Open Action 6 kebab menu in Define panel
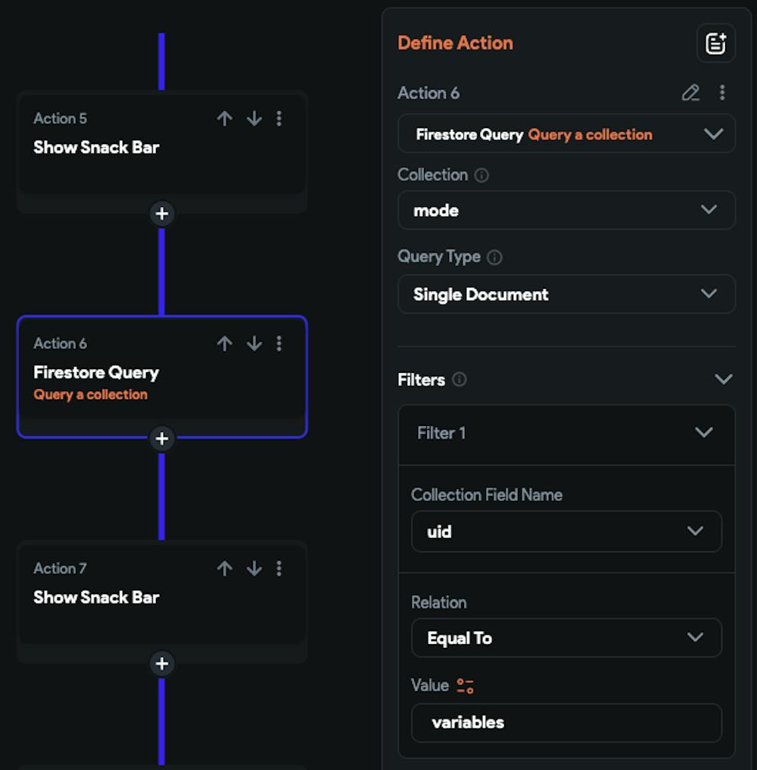This screenshot has width=757, height=770. (x=722, y=93)
